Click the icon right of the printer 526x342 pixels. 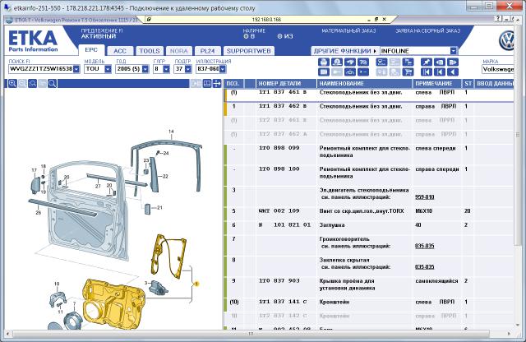[337, 62]
